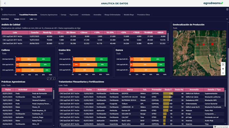Click the largest red marker on the map
229x128 pixels.
pos(212,44)
